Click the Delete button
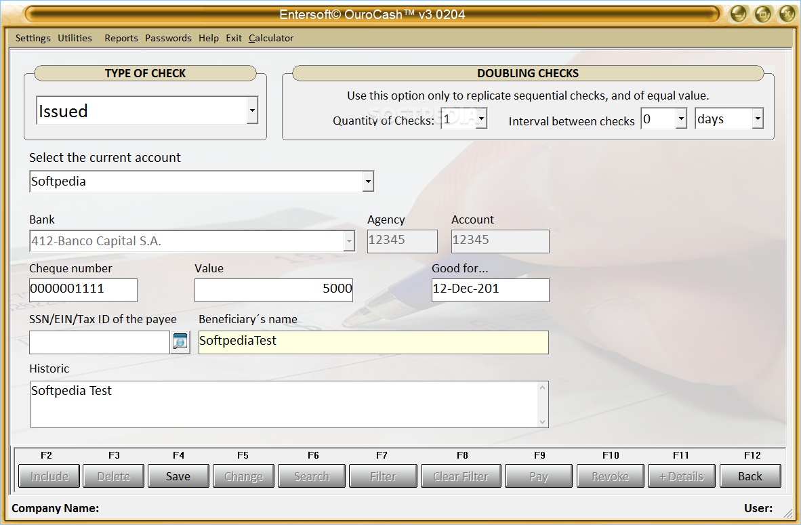 (113, 476)
